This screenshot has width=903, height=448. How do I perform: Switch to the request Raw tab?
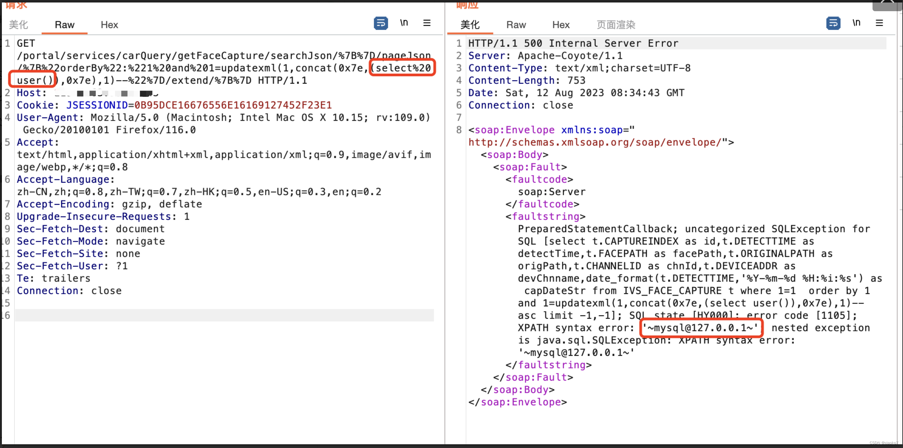[64, 25]
